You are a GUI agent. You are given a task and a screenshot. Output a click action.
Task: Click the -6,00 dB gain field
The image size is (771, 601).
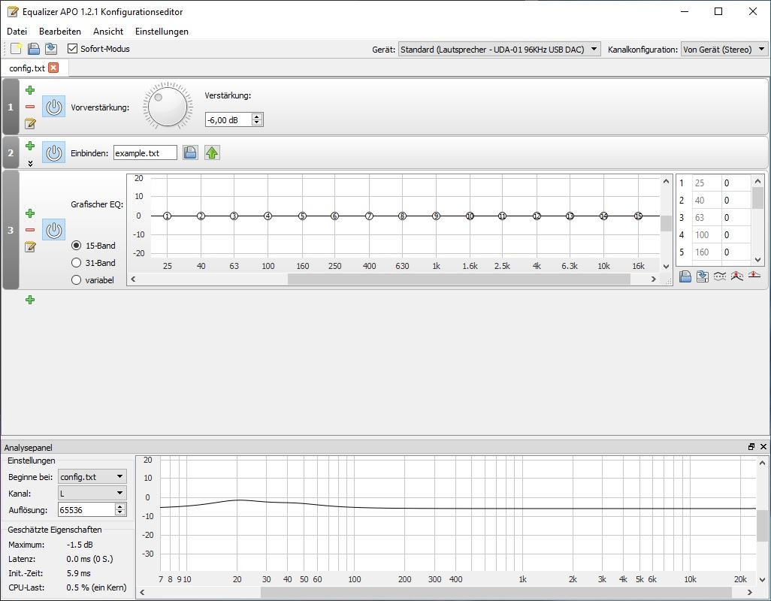pos(228,119)
